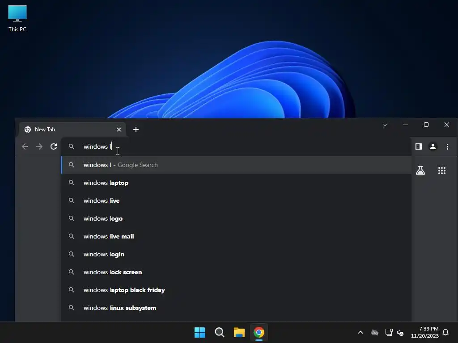Open the Google apps grid
This screenshot has width=458, height=343.
click(x=441, y=170)
